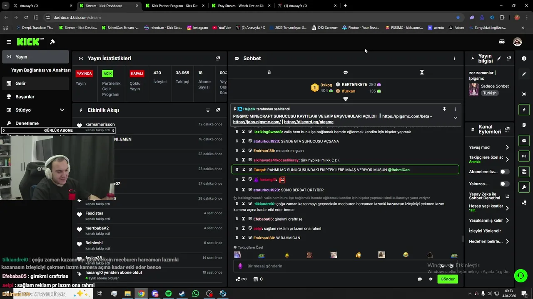This screenshot has width=533, height=299.
Task: Open Spotify from the taskbar
Action: (168, 294)
